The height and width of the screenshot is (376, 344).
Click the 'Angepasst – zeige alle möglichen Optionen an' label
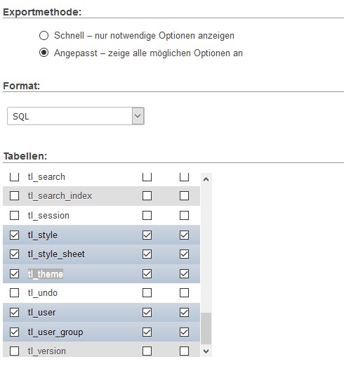coord(149,53)
